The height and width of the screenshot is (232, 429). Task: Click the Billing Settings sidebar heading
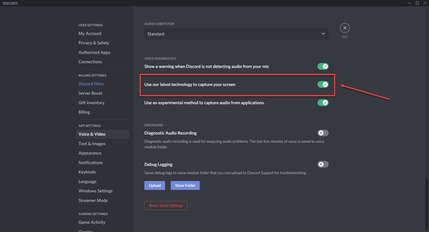(x=92, y=75)
